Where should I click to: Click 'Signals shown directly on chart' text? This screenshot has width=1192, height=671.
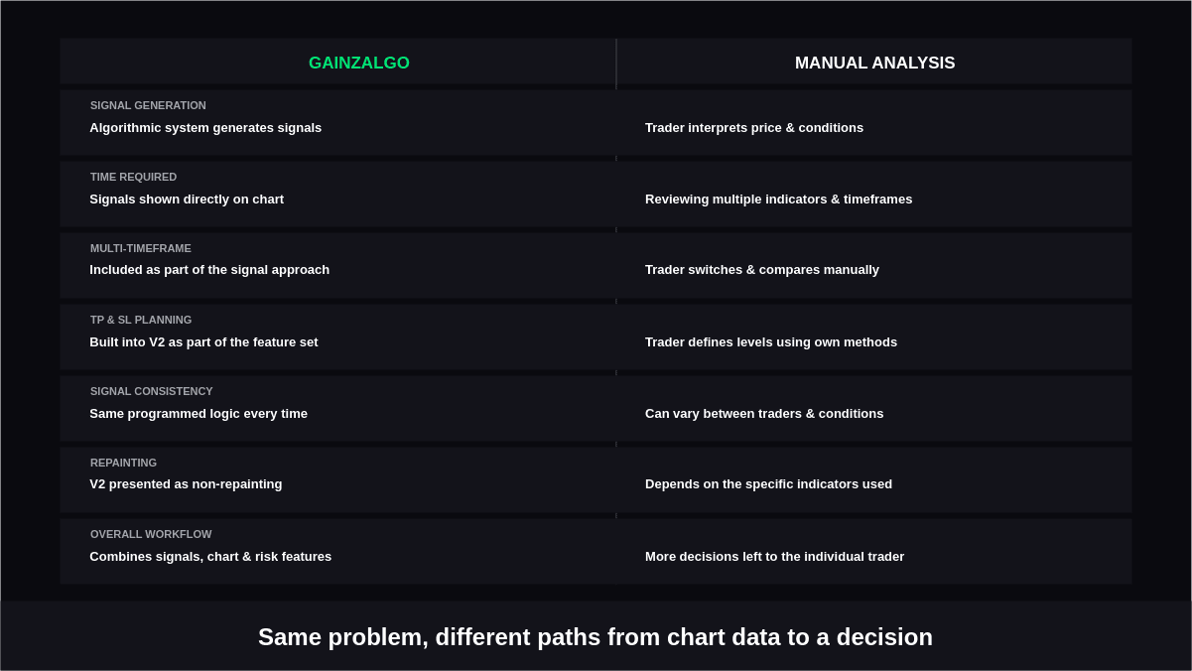click(x=187, y=200)
